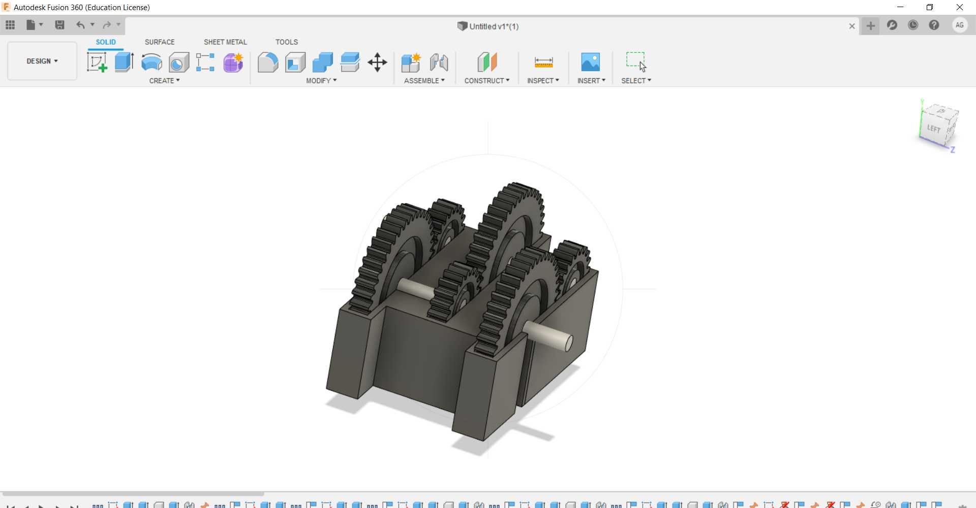Select the Joint tool
Image resolution: width=976 pixels, height=508 pixels.
439,62
